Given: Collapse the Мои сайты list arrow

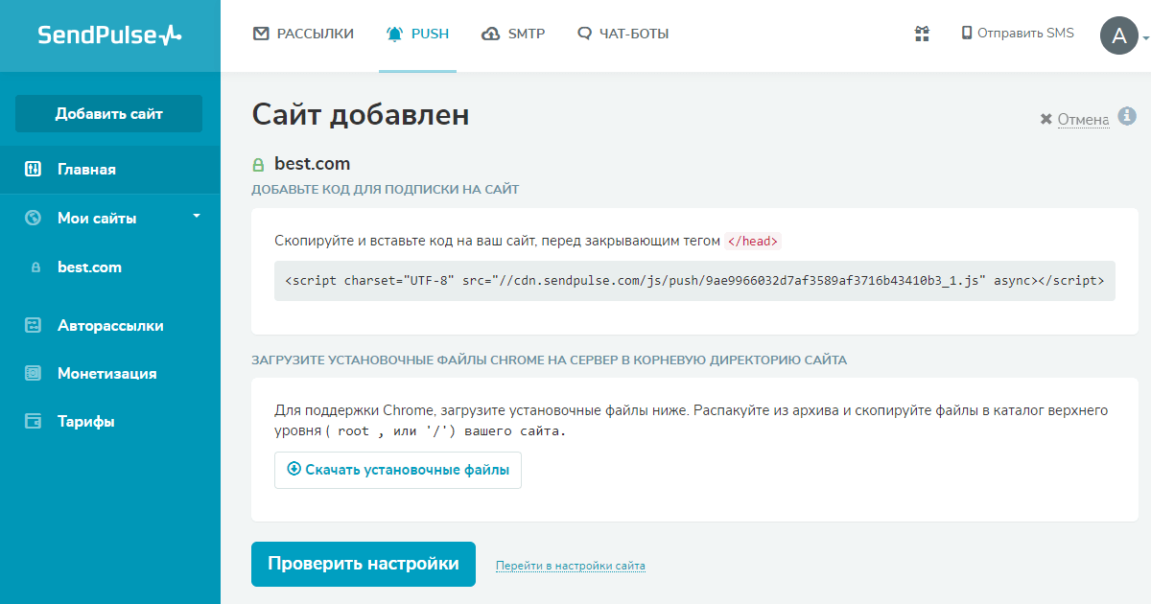Looking at the screenshot, I should pos(197,217).
